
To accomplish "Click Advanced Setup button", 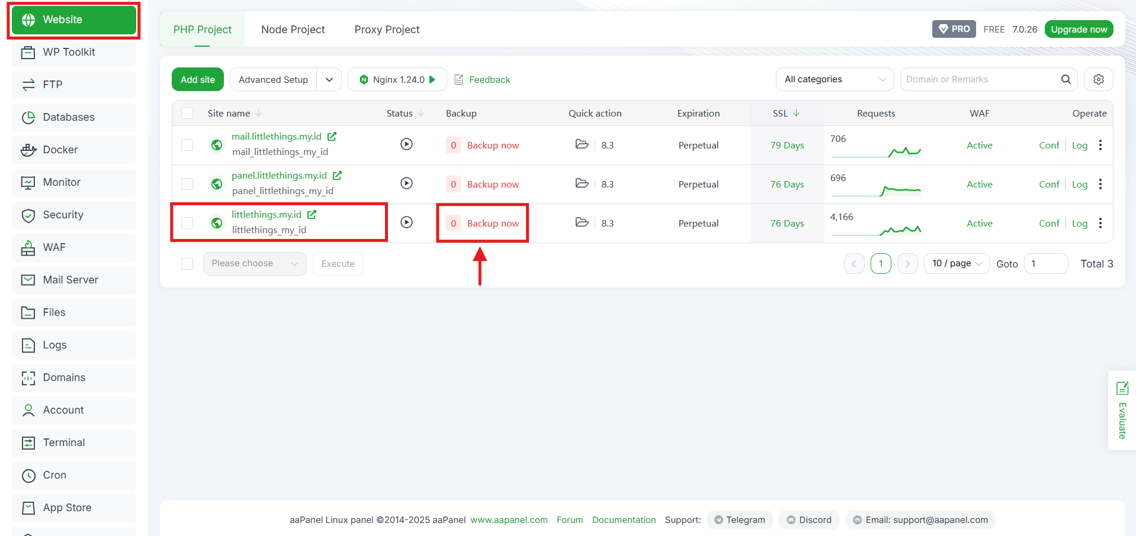I will click(x=273, y=79).
